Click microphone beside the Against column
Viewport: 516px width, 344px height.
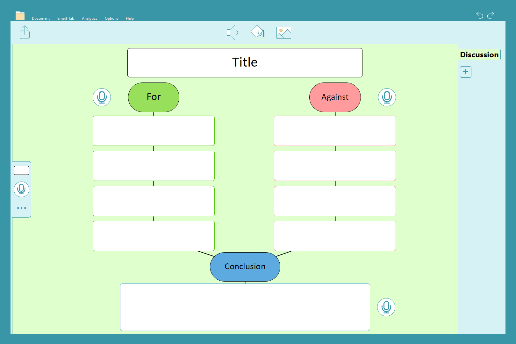(387, 97)
